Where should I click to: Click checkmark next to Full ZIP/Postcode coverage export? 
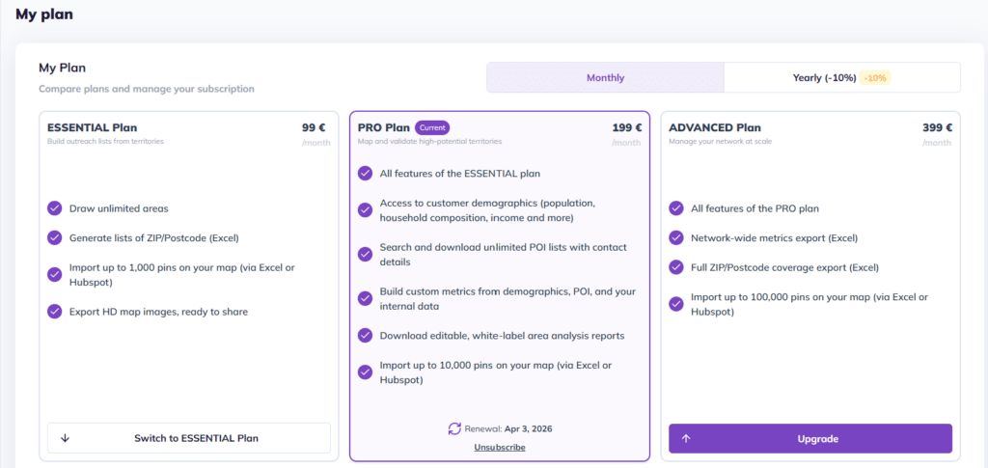pyautogui.click(x=676, y=267)
